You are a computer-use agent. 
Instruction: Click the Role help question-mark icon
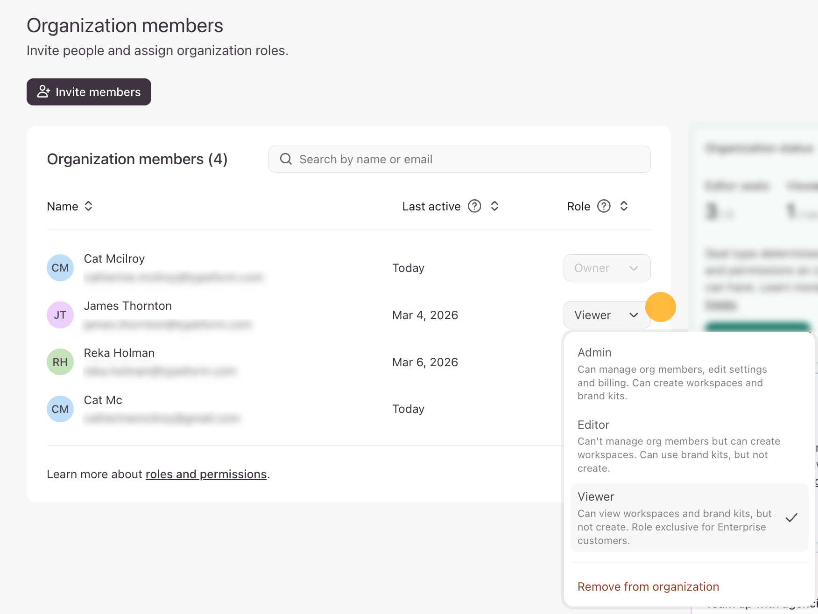coord(604,206)
